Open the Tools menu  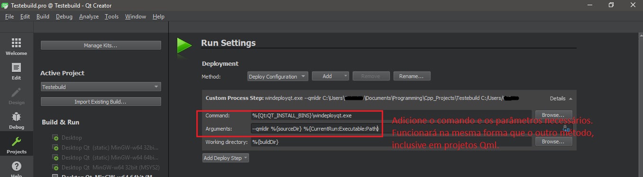click(111, 17)
